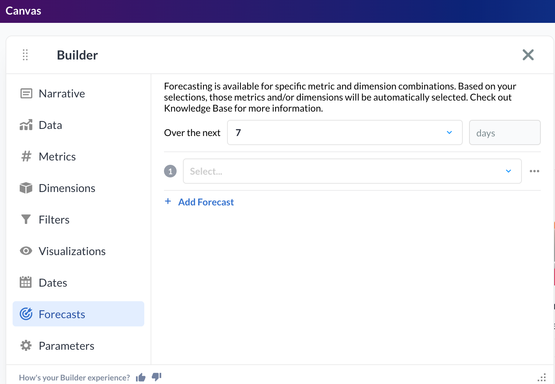This screenshot has height=384, width=555.
Task: Click the Data chart icon
Action: tap(26, 125)
